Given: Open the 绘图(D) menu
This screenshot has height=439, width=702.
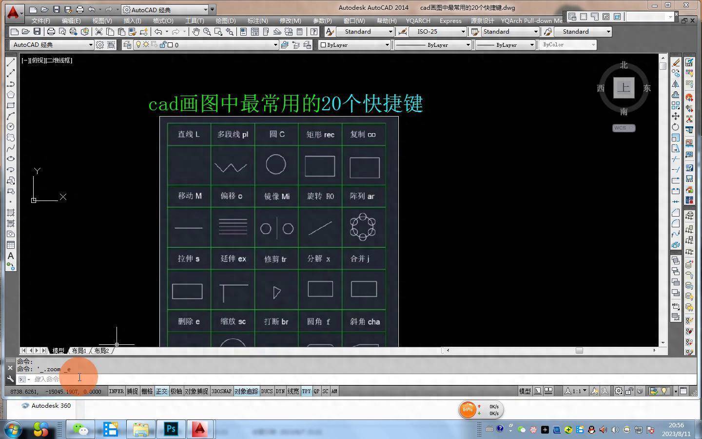Looking at the screenshot, I should [225, 21].
